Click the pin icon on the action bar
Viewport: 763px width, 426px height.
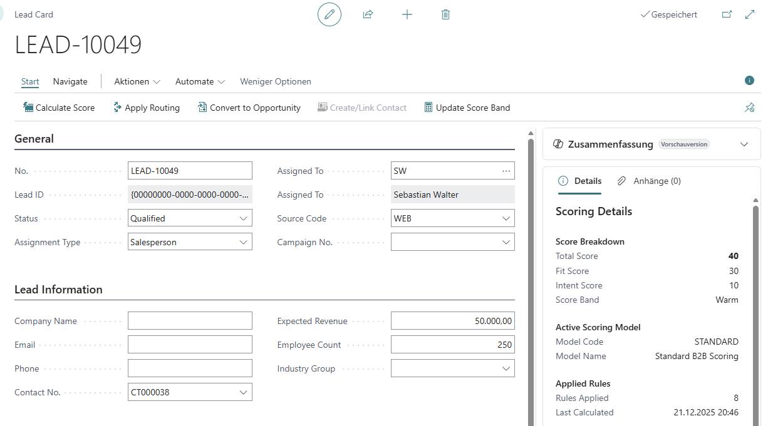click(x=749, y=108)
